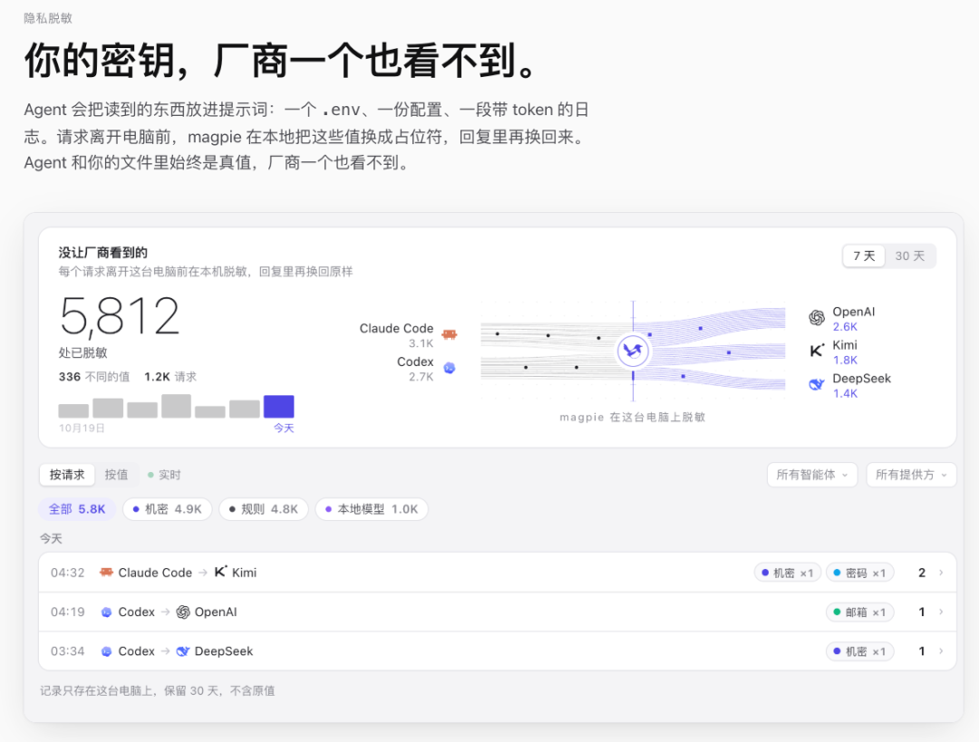The image size is (979, 742).
Task: Click the tallest gray bar in the bar chart
Action: pos(176,406)
